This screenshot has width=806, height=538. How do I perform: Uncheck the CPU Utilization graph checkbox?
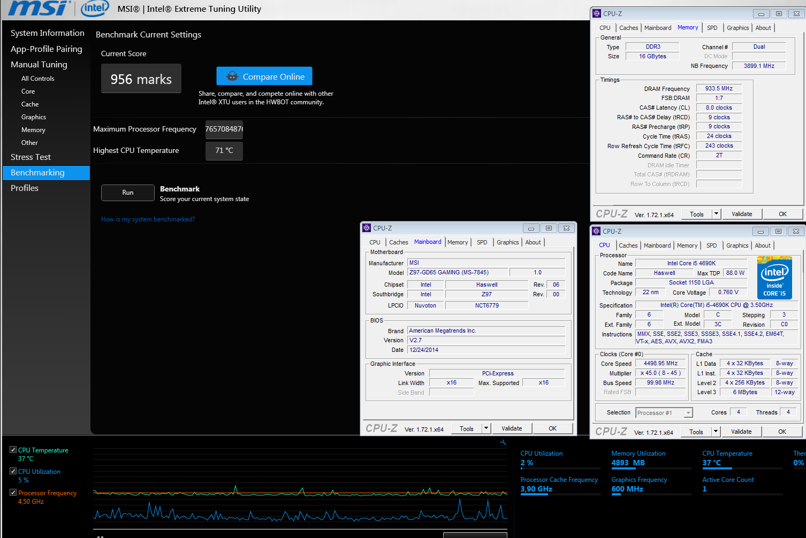[x=13, y=471]
